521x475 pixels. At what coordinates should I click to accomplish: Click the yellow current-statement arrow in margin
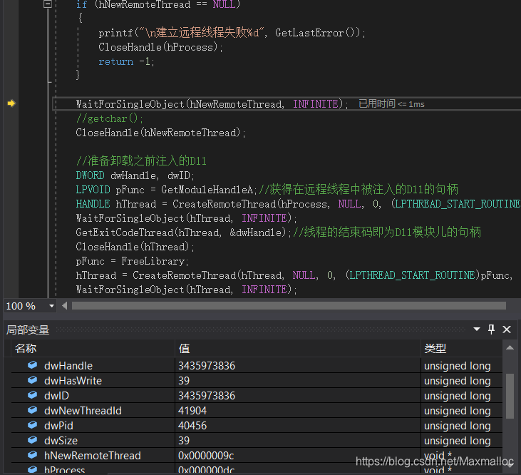click(x=11, y=103)
